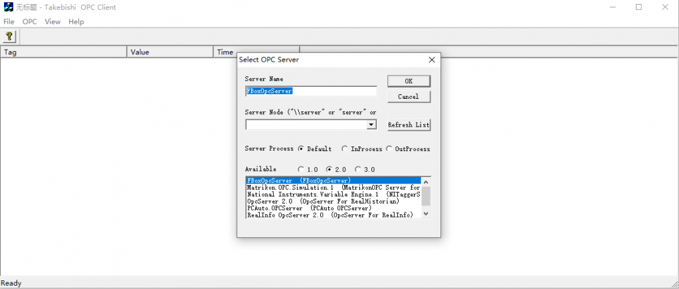The image size is (679, 289).
Task: Close the Select OPC Server dialog
Action: (431, 60)
